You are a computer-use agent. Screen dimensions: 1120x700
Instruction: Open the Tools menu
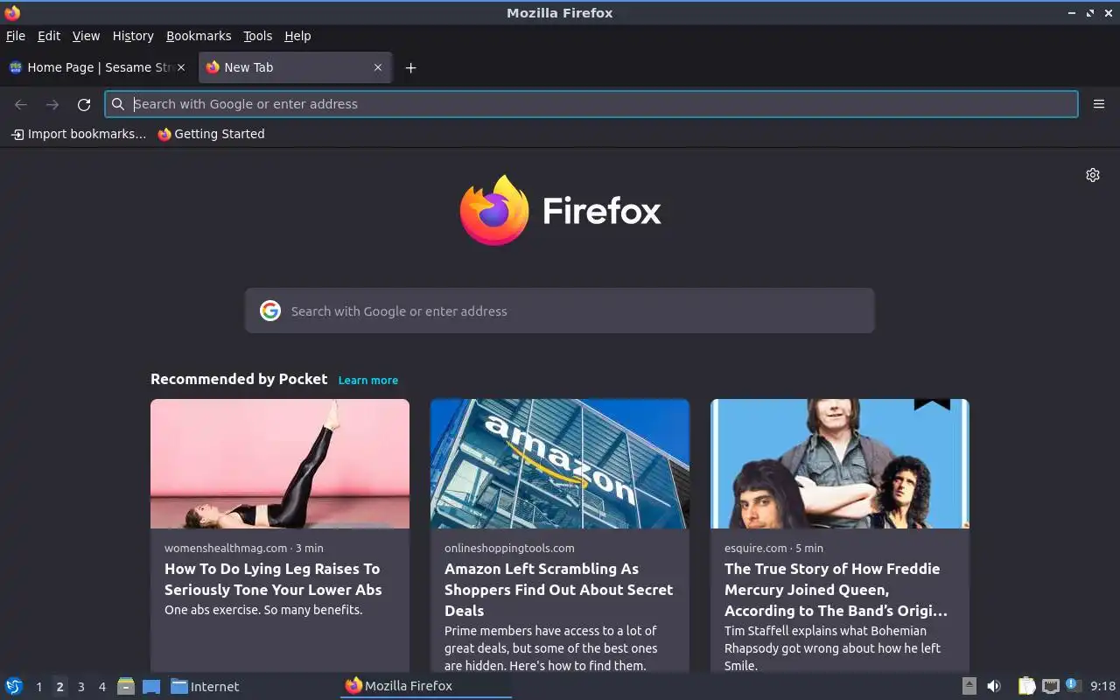coord(258,36)
